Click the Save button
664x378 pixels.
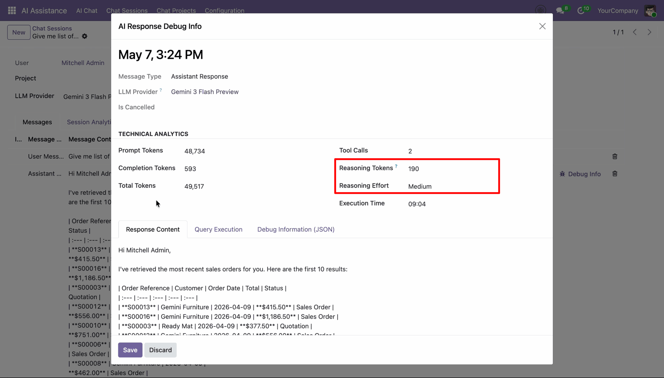coord(130,350)
